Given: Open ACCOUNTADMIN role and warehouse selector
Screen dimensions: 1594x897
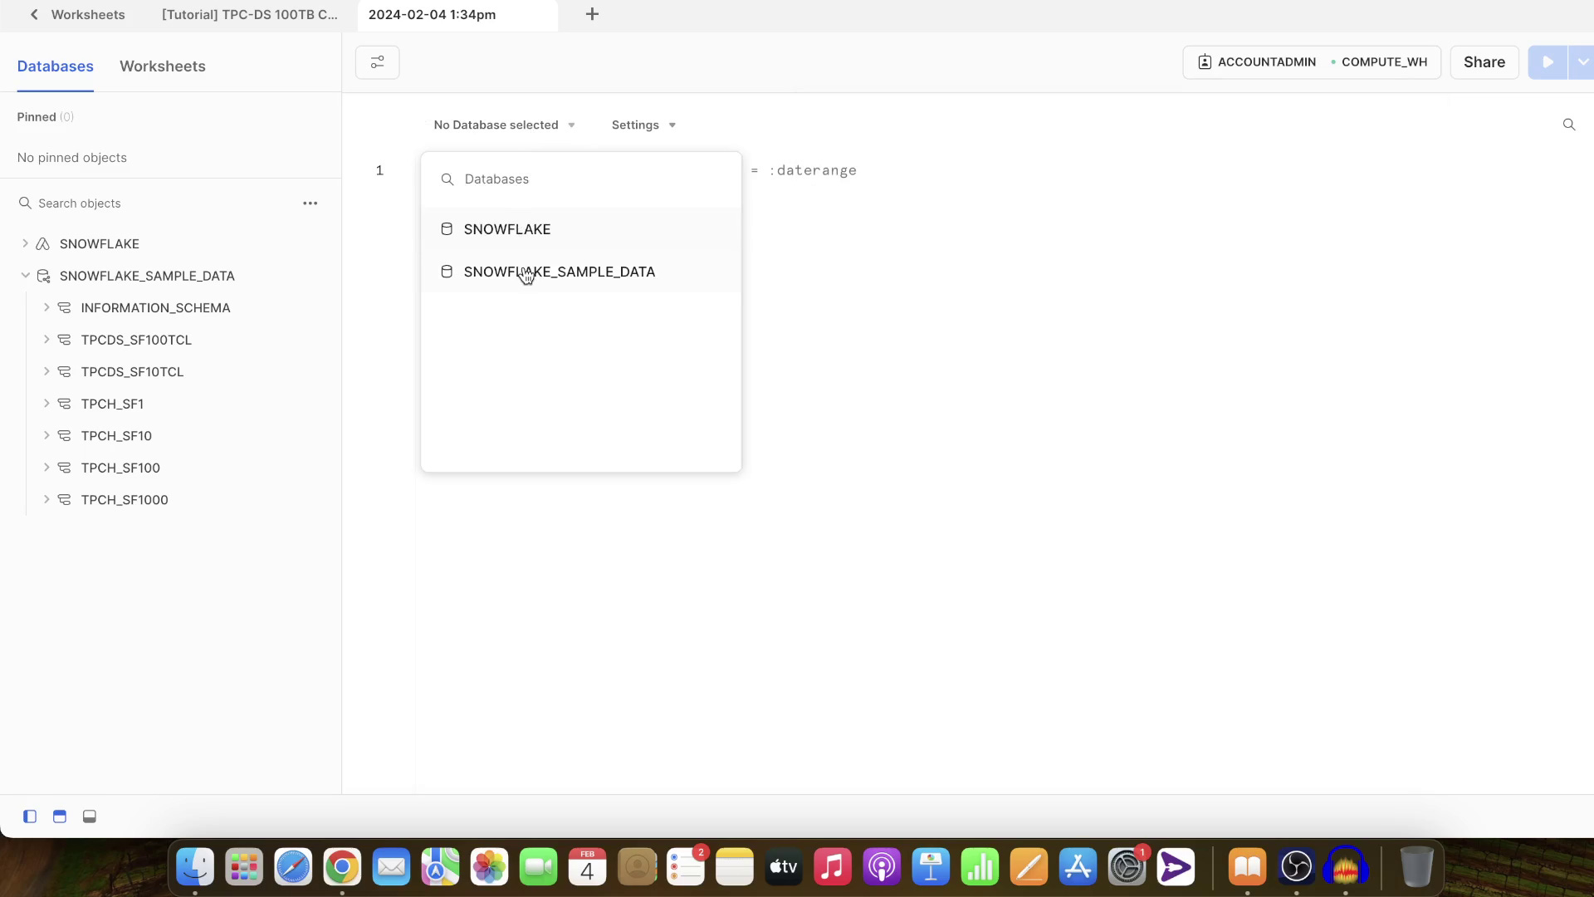Looking at the screenshot, I should pyautogui.click(x=1311, y=62).
